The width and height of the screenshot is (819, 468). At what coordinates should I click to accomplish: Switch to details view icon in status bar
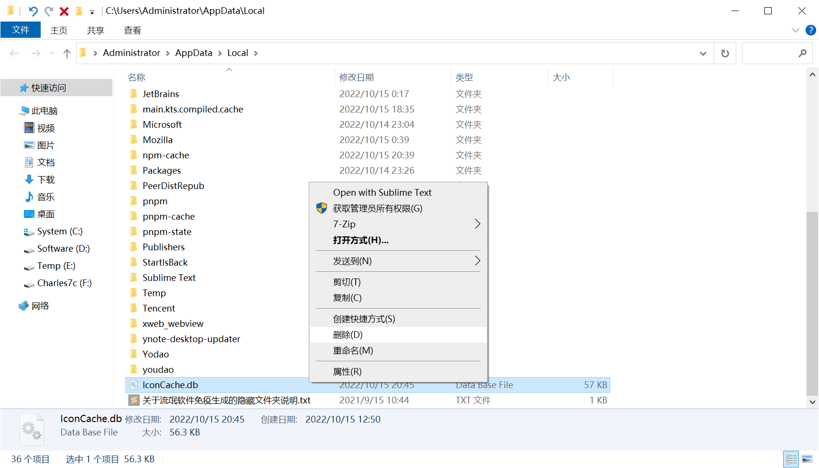click(791, 459)
